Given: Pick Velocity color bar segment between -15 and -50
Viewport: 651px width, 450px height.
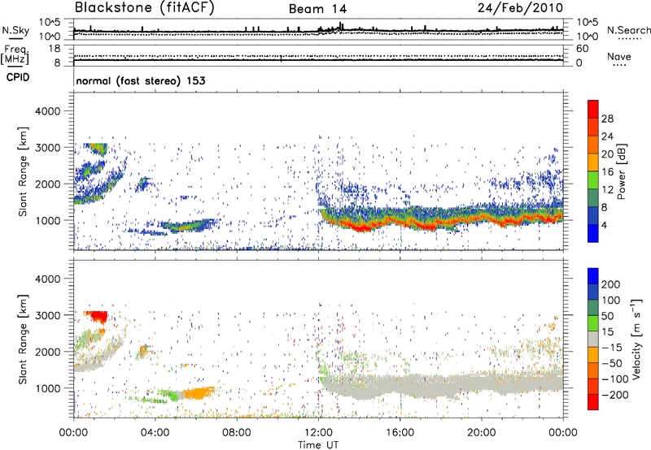Looking at the screenshot, I should pos(593,355).
